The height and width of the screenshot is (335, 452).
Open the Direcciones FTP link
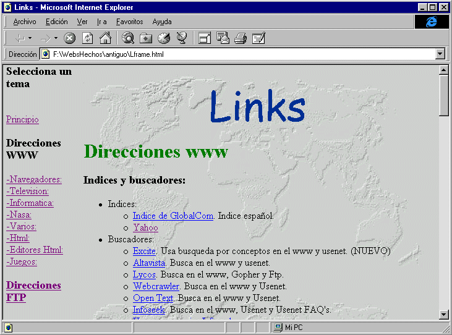pyautogui.click(x=33, y=291)
